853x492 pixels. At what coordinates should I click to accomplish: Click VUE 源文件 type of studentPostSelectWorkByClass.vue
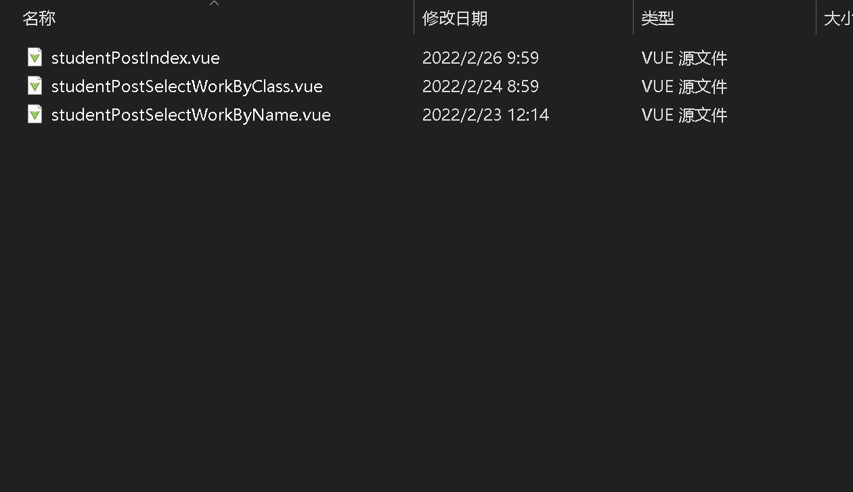(x=684, y=86)
